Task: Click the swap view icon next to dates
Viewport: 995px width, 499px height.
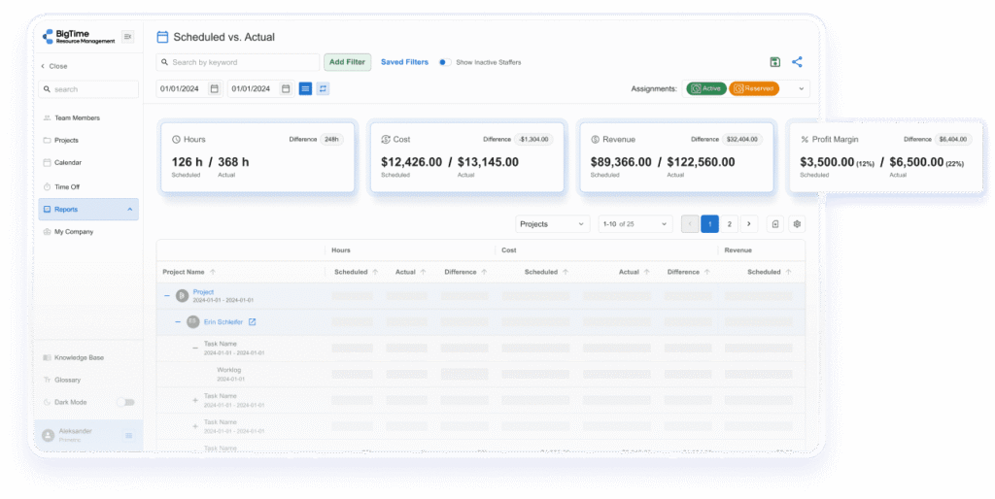Action: 323,88
